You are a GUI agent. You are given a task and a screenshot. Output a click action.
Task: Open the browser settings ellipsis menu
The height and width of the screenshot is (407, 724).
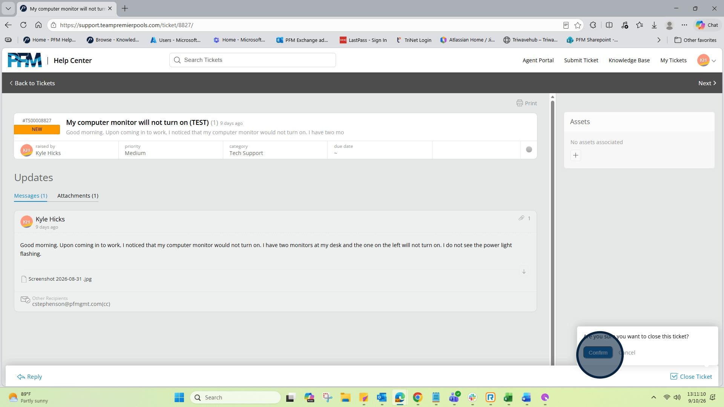tap(684, 25)
